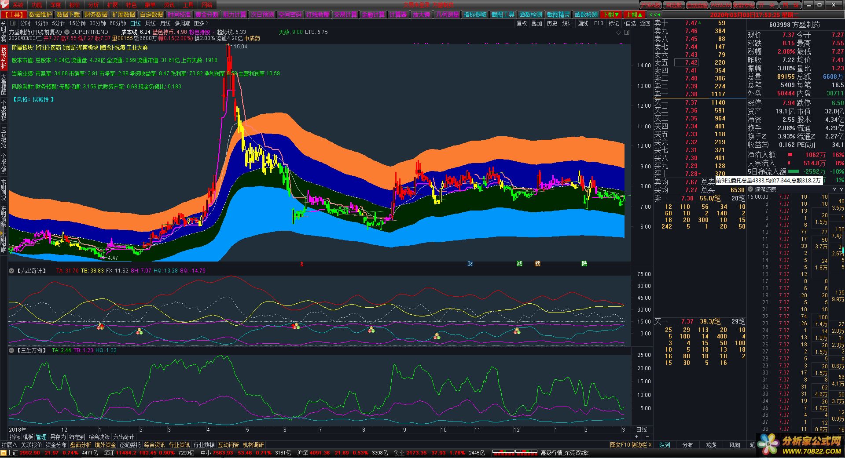The height and width of the screenshot is (458, 845).
Task: Click the 财 marker on the chart timeline
Action: click(470, 264)
